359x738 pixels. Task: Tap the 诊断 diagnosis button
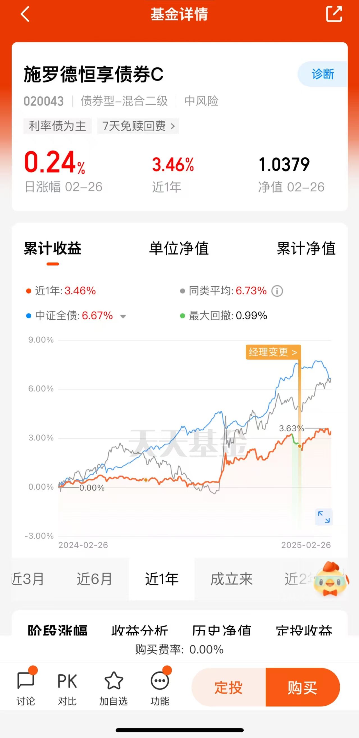click(323, 74)
